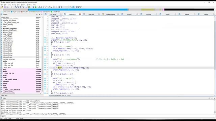Open the forward-history dropdown arrow
216x121 pixels.
coord(13,7)
